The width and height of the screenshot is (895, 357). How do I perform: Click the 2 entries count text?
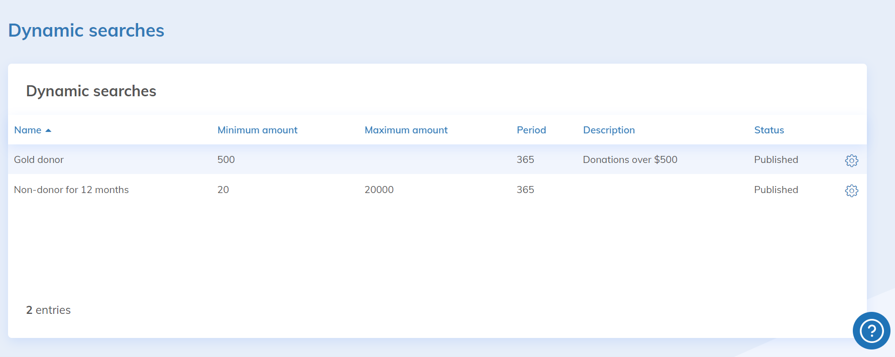[x=48, y=310]
